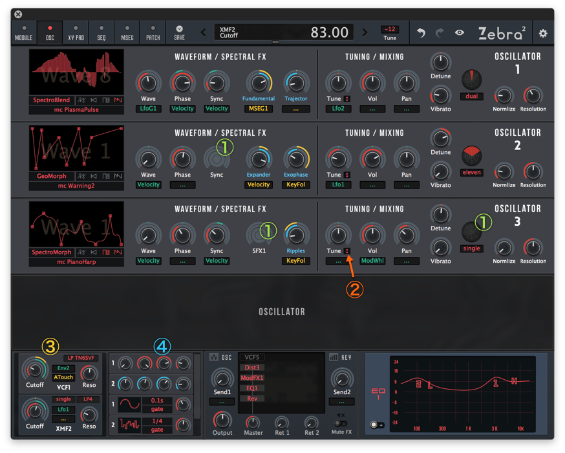Image resolution: width=565 pixels, height=453 pixels.
Task: Click the sawtooth waveform icon in Oscillator 1
Action: point(118,100)
